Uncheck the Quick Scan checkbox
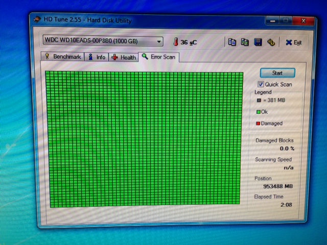 click(261, 84)
